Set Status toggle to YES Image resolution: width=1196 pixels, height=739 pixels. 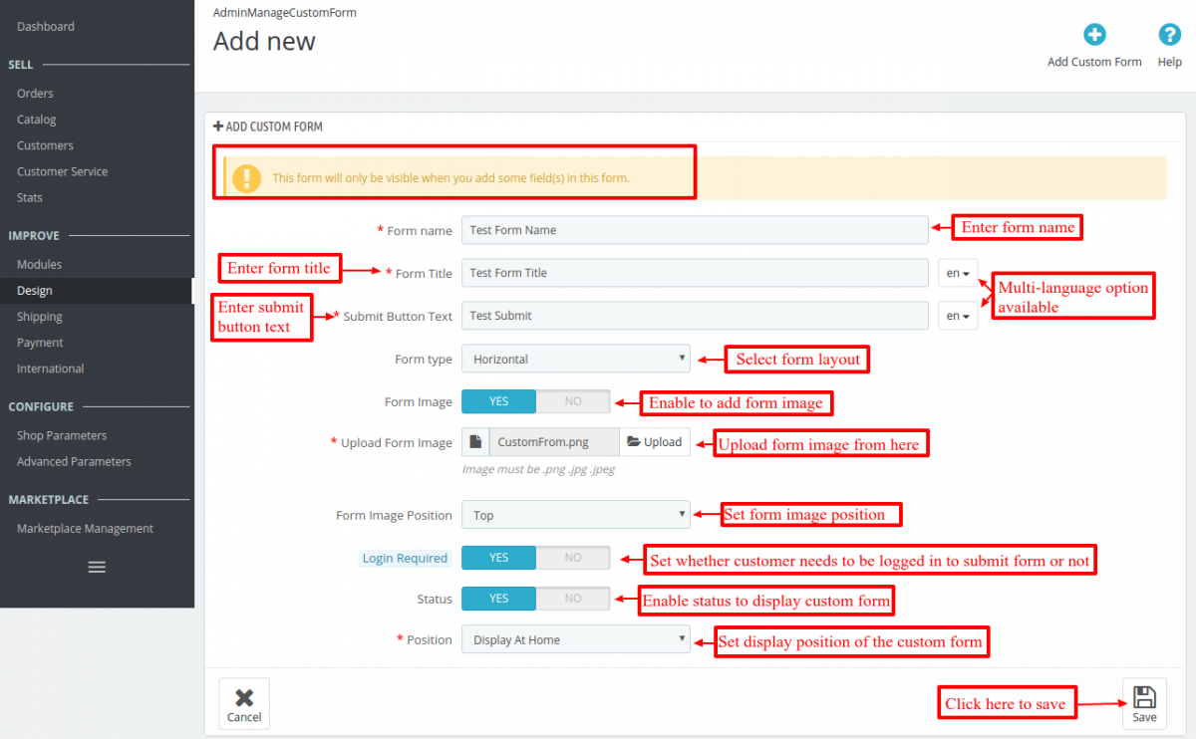pyautogui.click(x=498, y=599)
